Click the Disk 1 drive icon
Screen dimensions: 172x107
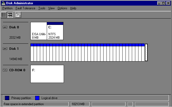(5, 49)
